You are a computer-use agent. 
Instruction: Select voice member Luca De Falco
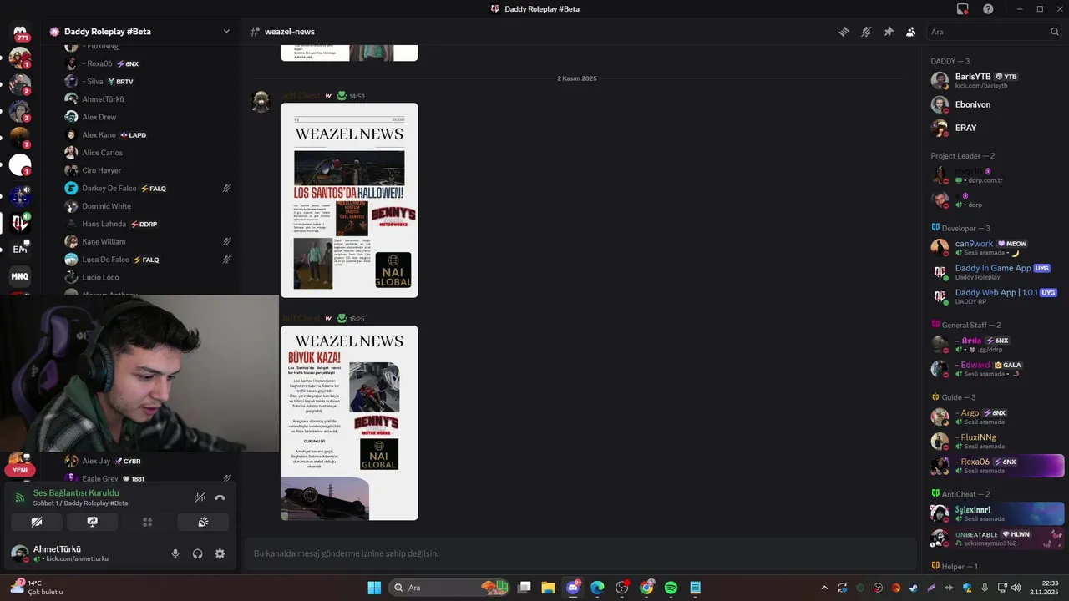[x=150, y=260]
